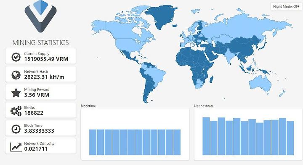This screenshot has height=165, width=303.
Task: Select the MINING STATISTICS heading
Action: pos(40,42)
